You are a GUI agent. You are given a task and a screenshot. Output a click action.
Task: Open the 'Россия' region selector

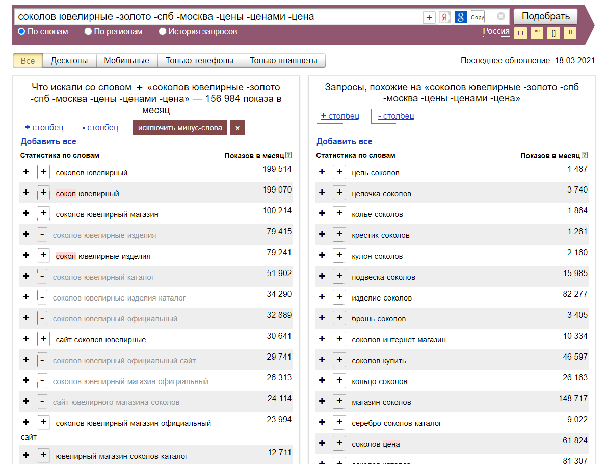(496, 31)
